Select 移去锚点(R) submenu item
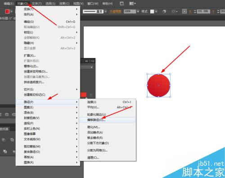The width and height of the screenshot is (225, 178). point(108,138)
